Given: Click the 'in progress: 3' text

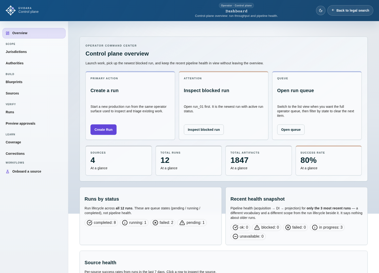Looking at the screenshot, I should click(x=331, y=227).
